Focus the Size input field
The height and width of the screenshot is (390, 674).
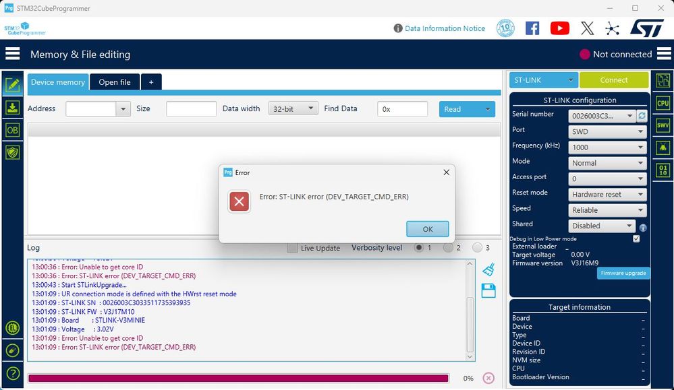(x=192, y=109)
